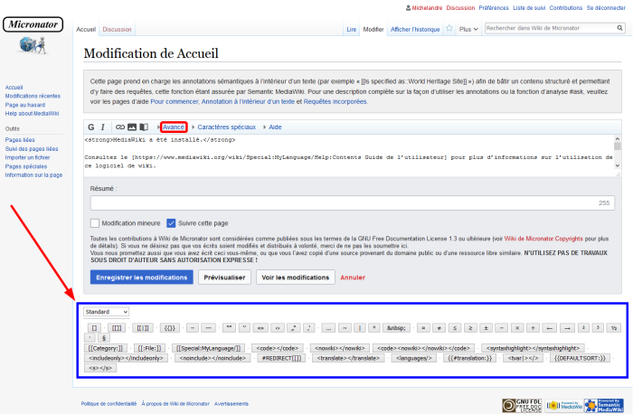
Task: Insert [[:File:]] markup
Action: [149, 348]
